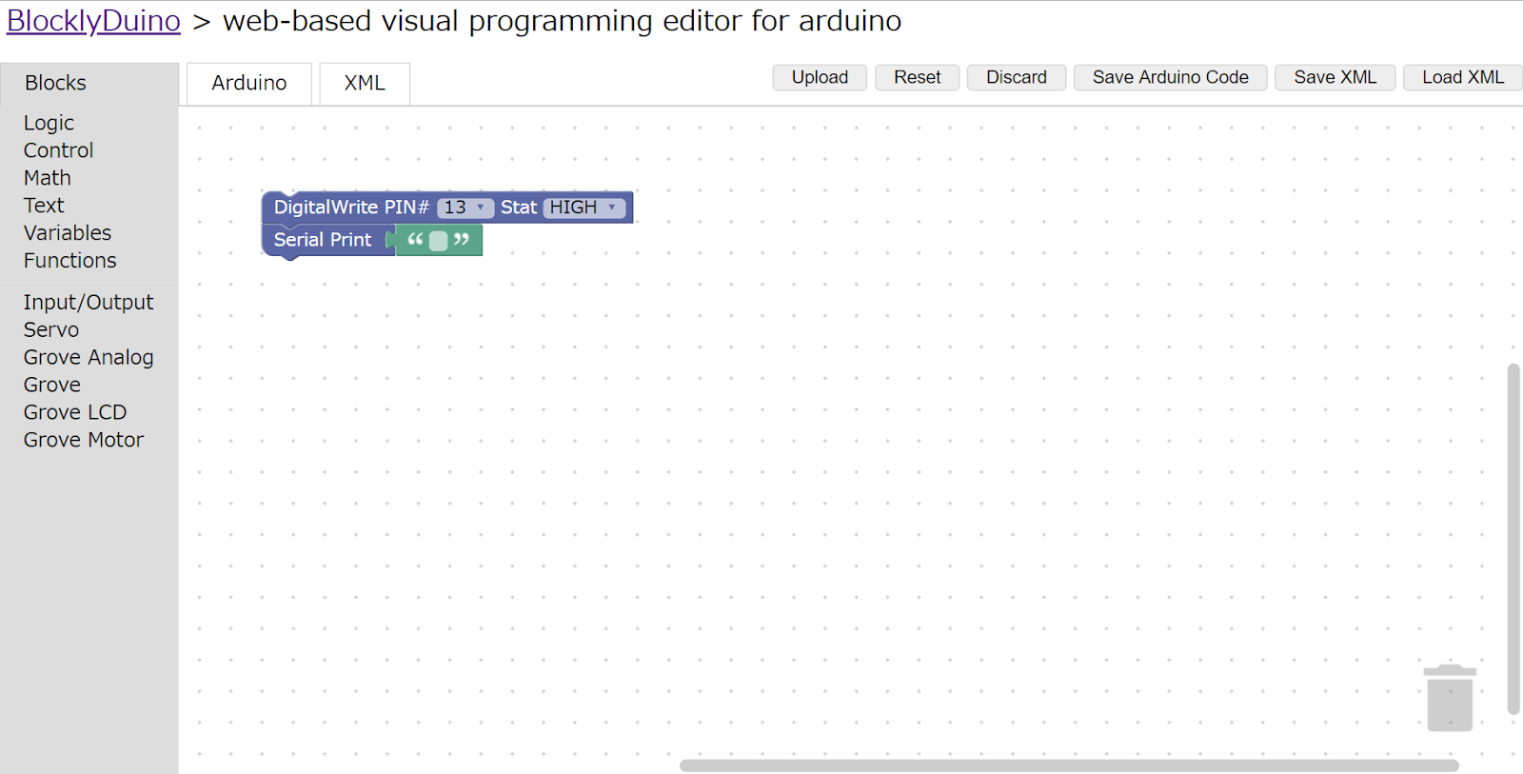Click the horizontal workspace scrollbar
Screen dimensions: 1523x774
point(1069,765)
